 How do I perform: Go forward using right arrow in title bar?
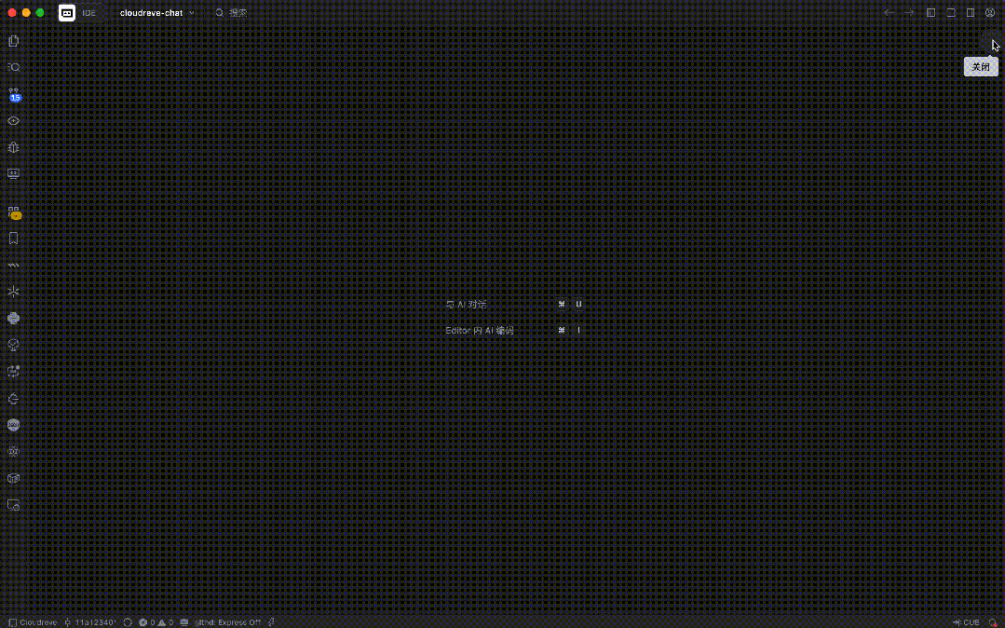(909, 13)
